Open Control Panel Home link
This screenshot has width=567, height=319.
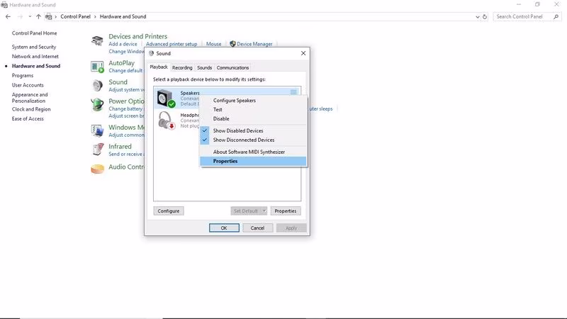(x=34, y=33)
